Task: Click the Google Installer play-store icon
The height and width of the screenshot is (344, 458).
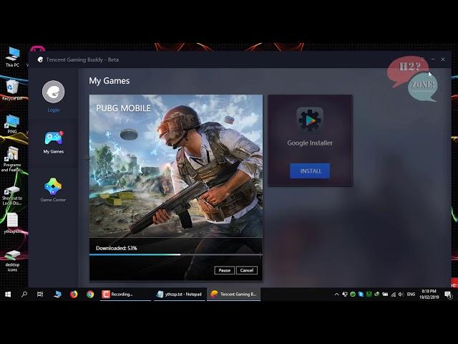Action: (310, 120)
